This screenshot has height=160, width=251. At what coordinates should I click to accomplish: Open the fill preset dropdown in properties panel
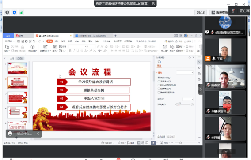[185, 73]
